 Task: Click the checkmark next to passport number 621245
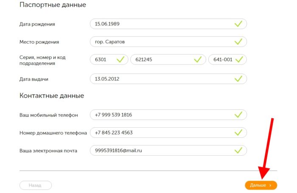(x=197, y=60)
